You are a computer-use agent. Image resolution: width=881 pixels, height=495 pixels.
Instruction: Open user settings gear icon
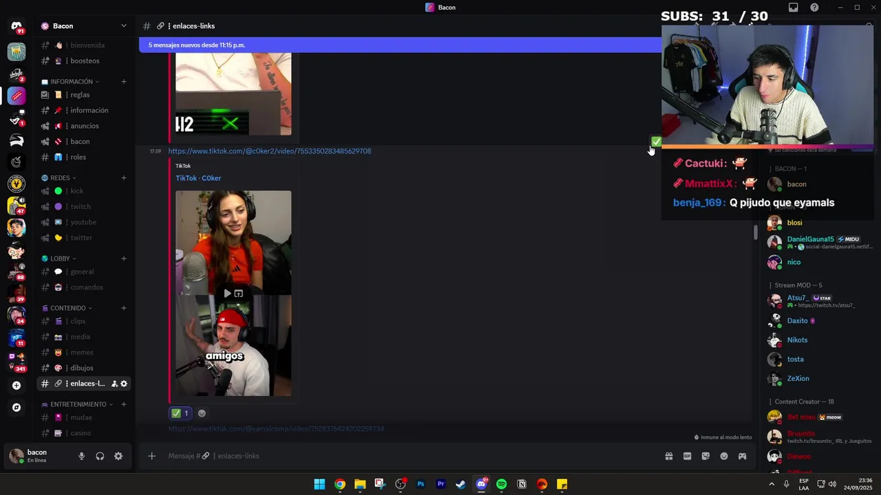tap(118, 456)
